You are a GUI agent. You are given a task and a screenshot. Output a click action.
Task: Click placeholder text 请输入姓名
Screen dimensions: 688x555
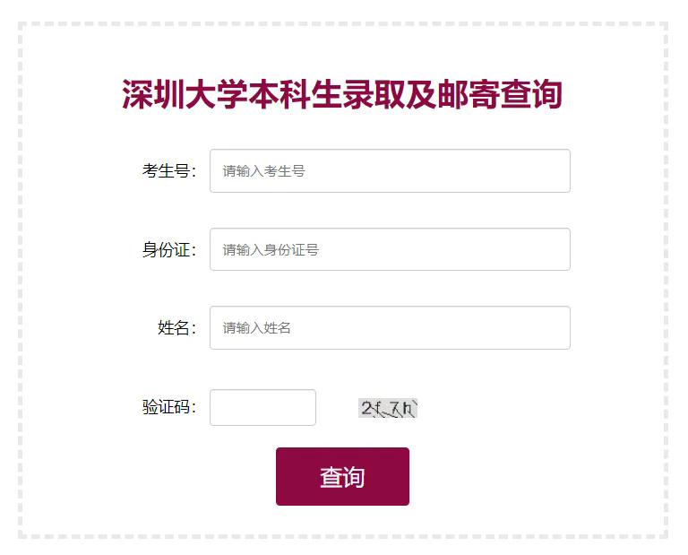tap(257, 328)
